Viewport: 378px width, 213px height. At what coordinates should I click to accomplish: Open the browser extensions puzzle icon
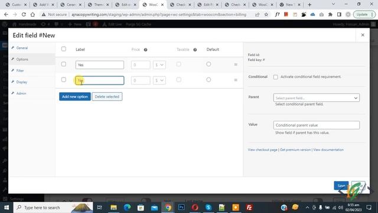coord(330,14)
